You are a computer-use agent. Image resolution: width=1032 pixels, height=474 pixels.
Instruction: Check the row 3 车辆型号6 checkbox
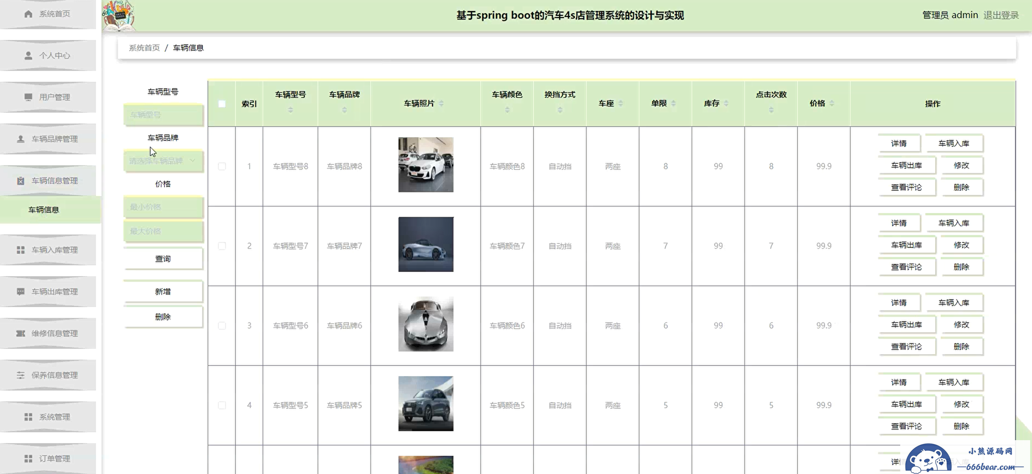point(222,325)
